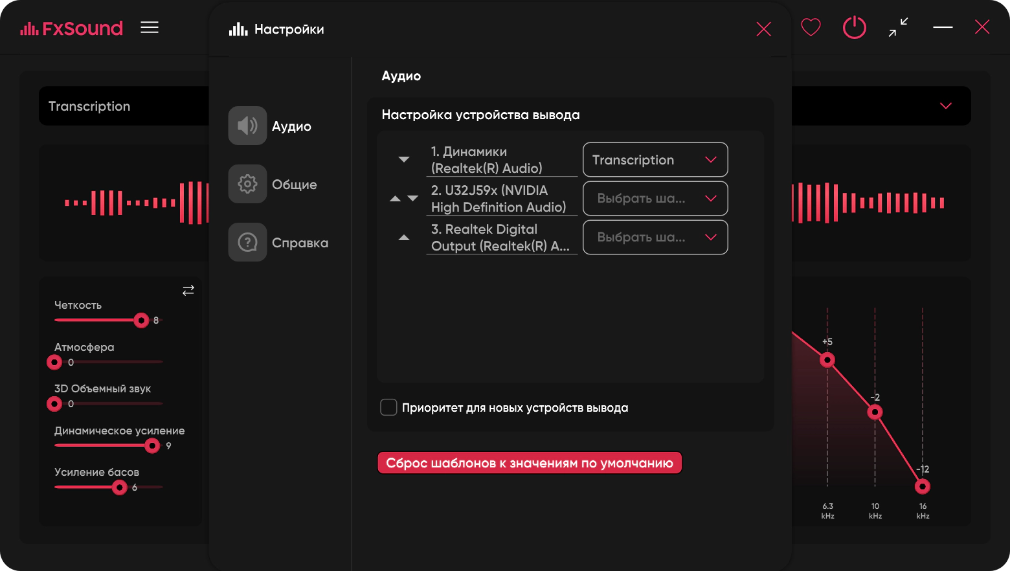Screen dimensions: 1010x571
Task: Adjust the 3D Объемный звук slider handle
Action: pyautogui.click(x=54, y=404)
